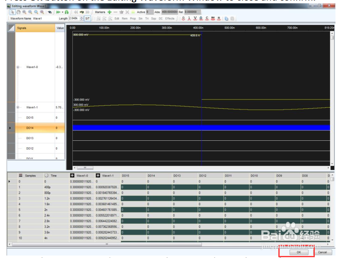Image resolution: width=340 pixels, height=258 pixels.
Task: Click the C digital pattern icon
Action: pos(207,19)
